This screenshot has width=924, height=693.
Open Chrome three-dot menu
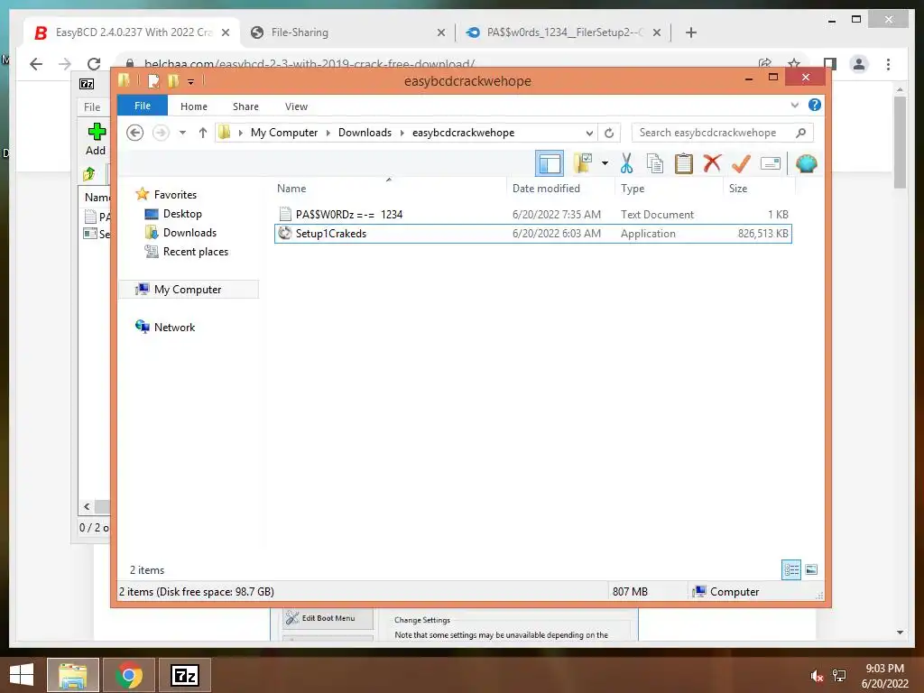pos(888,64)
